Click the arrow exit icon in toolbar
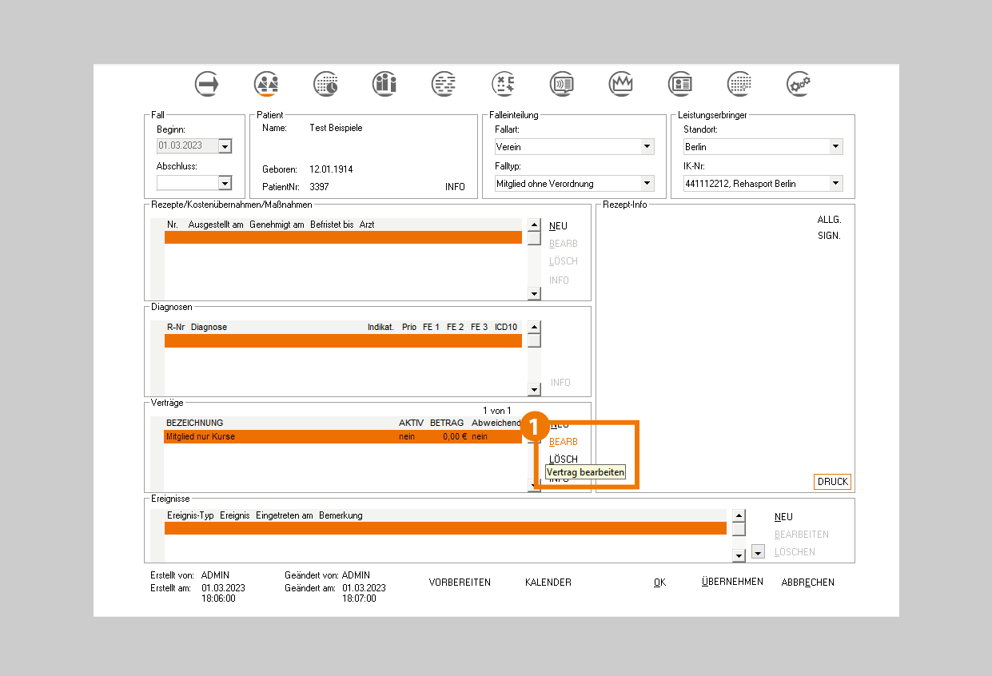The image size is (992, 676). click(207, 83)
